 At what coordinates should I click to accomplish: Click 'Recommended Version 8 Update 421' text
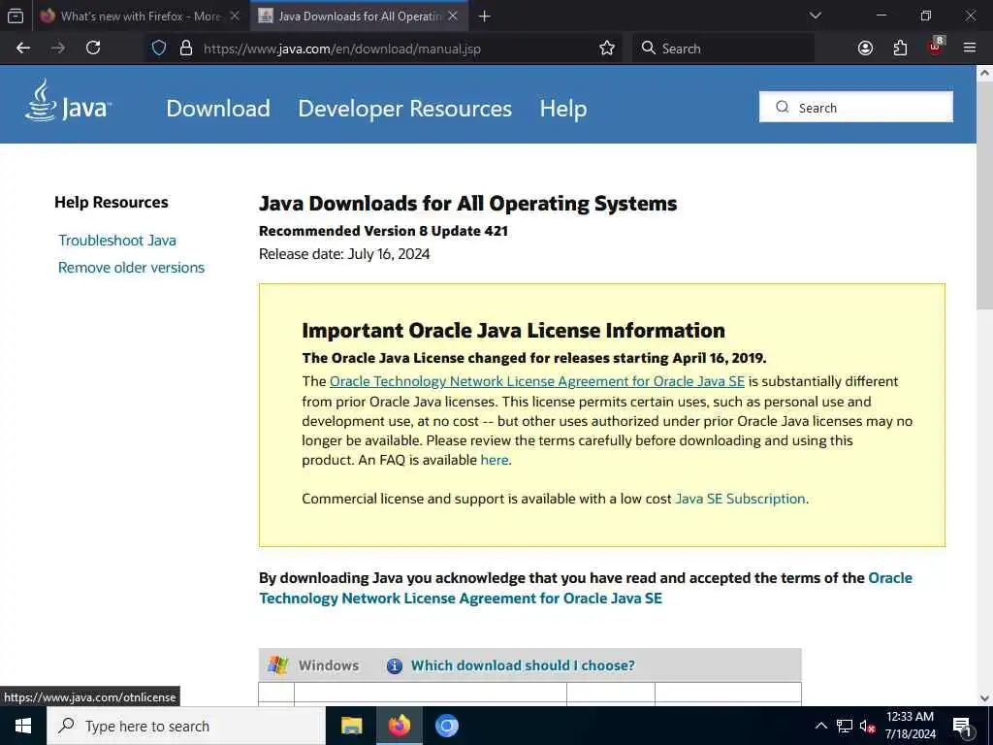[383, 231]
